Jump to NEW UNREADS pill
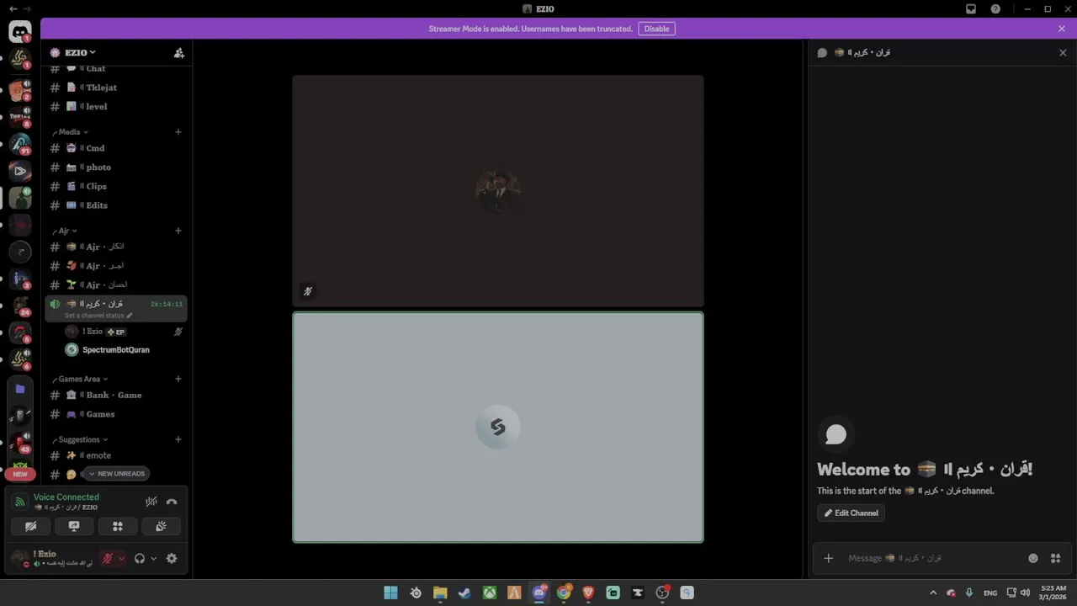1077x606 pixels. pos(116,474)
